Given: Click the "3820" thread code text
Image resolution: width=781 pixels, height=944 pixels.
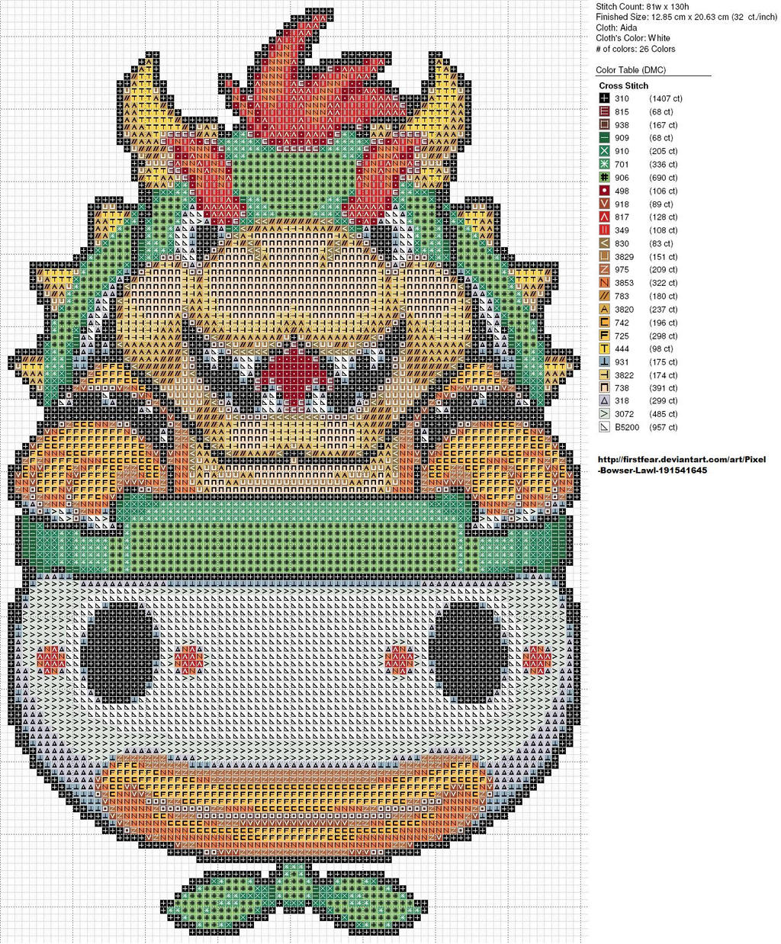Looking at the screenshot, I should [624, 310].
